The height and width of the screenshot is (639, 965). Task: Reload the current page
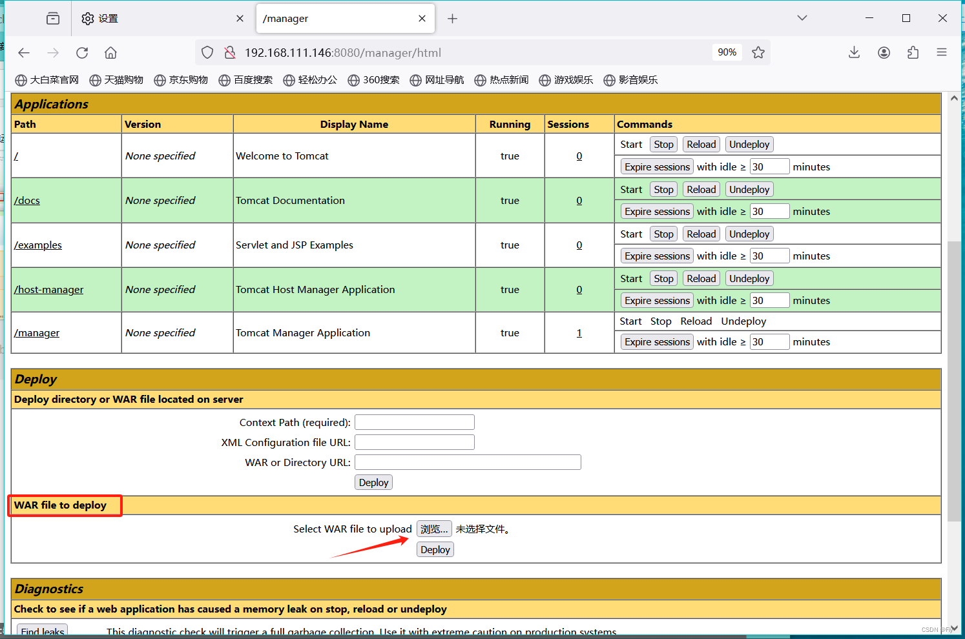82,53
